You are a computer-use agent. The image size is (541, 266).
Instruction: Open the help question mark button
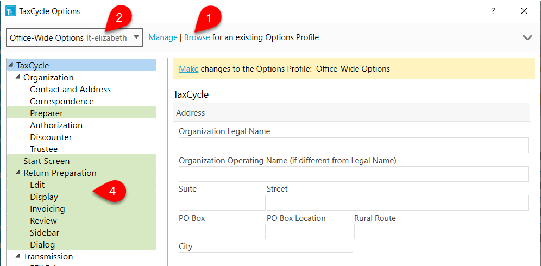click(493, 11)
